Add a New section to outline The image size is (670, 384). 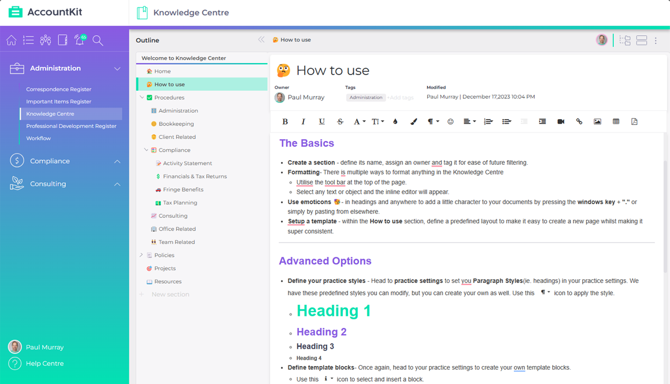point(170,294)
